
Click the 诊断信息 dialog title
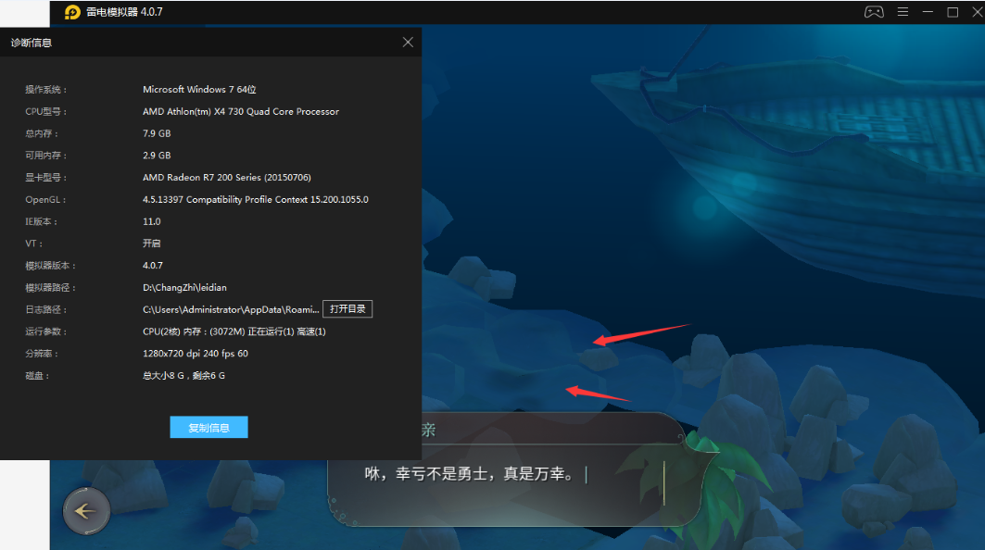click(x=32, y=43)
